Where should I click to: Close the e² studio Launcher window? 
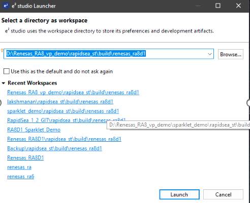[x=238, y=6]
